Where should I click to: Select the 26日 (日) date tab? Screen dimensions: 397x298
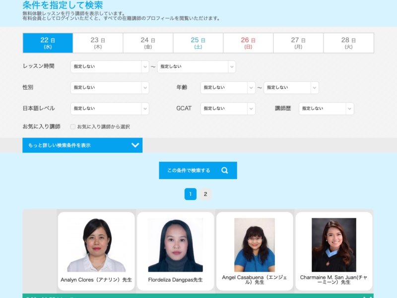248,43
